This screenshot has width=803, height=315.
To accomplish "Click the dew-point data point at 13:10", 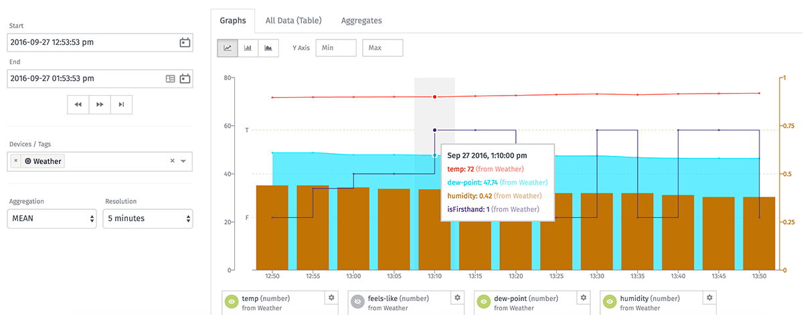I will [435, 156].
